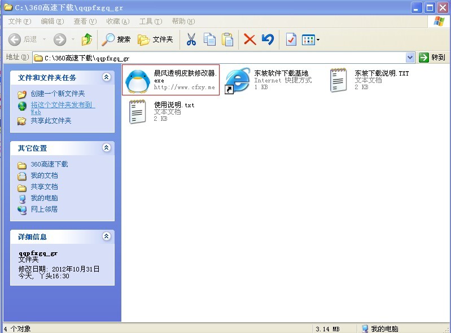Screen dimensions: 451x333
Task: Open 我的电脑 in other places
Action: (x=44, y=198)
